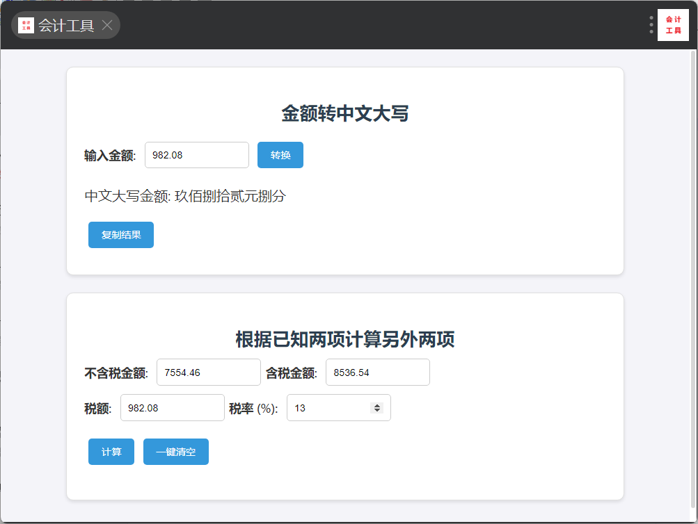Focus the 输入金额 input field
Viewport: 698px width, 524px height.
197,155
